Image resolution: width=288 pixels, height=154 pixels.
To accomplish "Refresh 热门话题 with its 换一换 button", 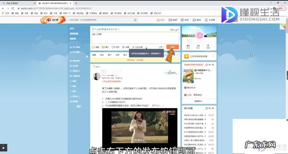I will 210,108.
